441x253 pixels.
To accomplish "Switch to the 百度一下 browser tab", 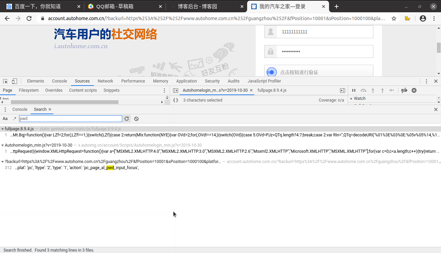I will 43,6.
